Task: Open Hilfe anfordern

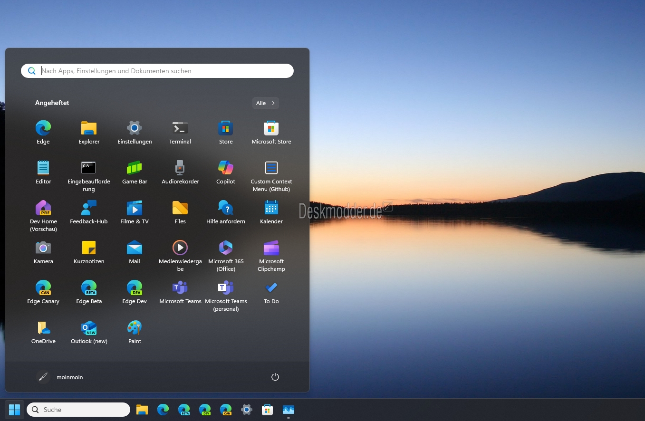Action: [226, 212]
